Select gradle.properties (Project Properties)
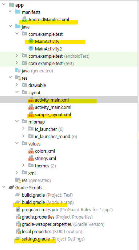 [x=57, y=217]
